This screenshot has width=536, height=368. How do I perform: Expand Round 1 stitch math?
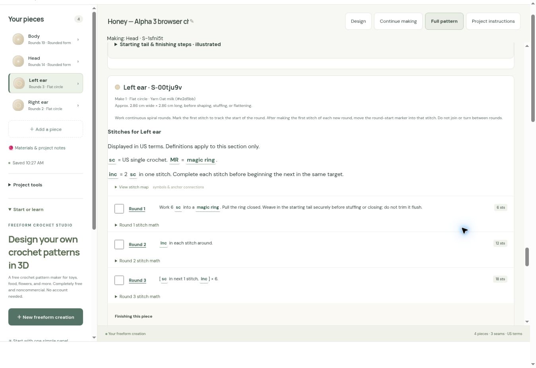(137, 225)
